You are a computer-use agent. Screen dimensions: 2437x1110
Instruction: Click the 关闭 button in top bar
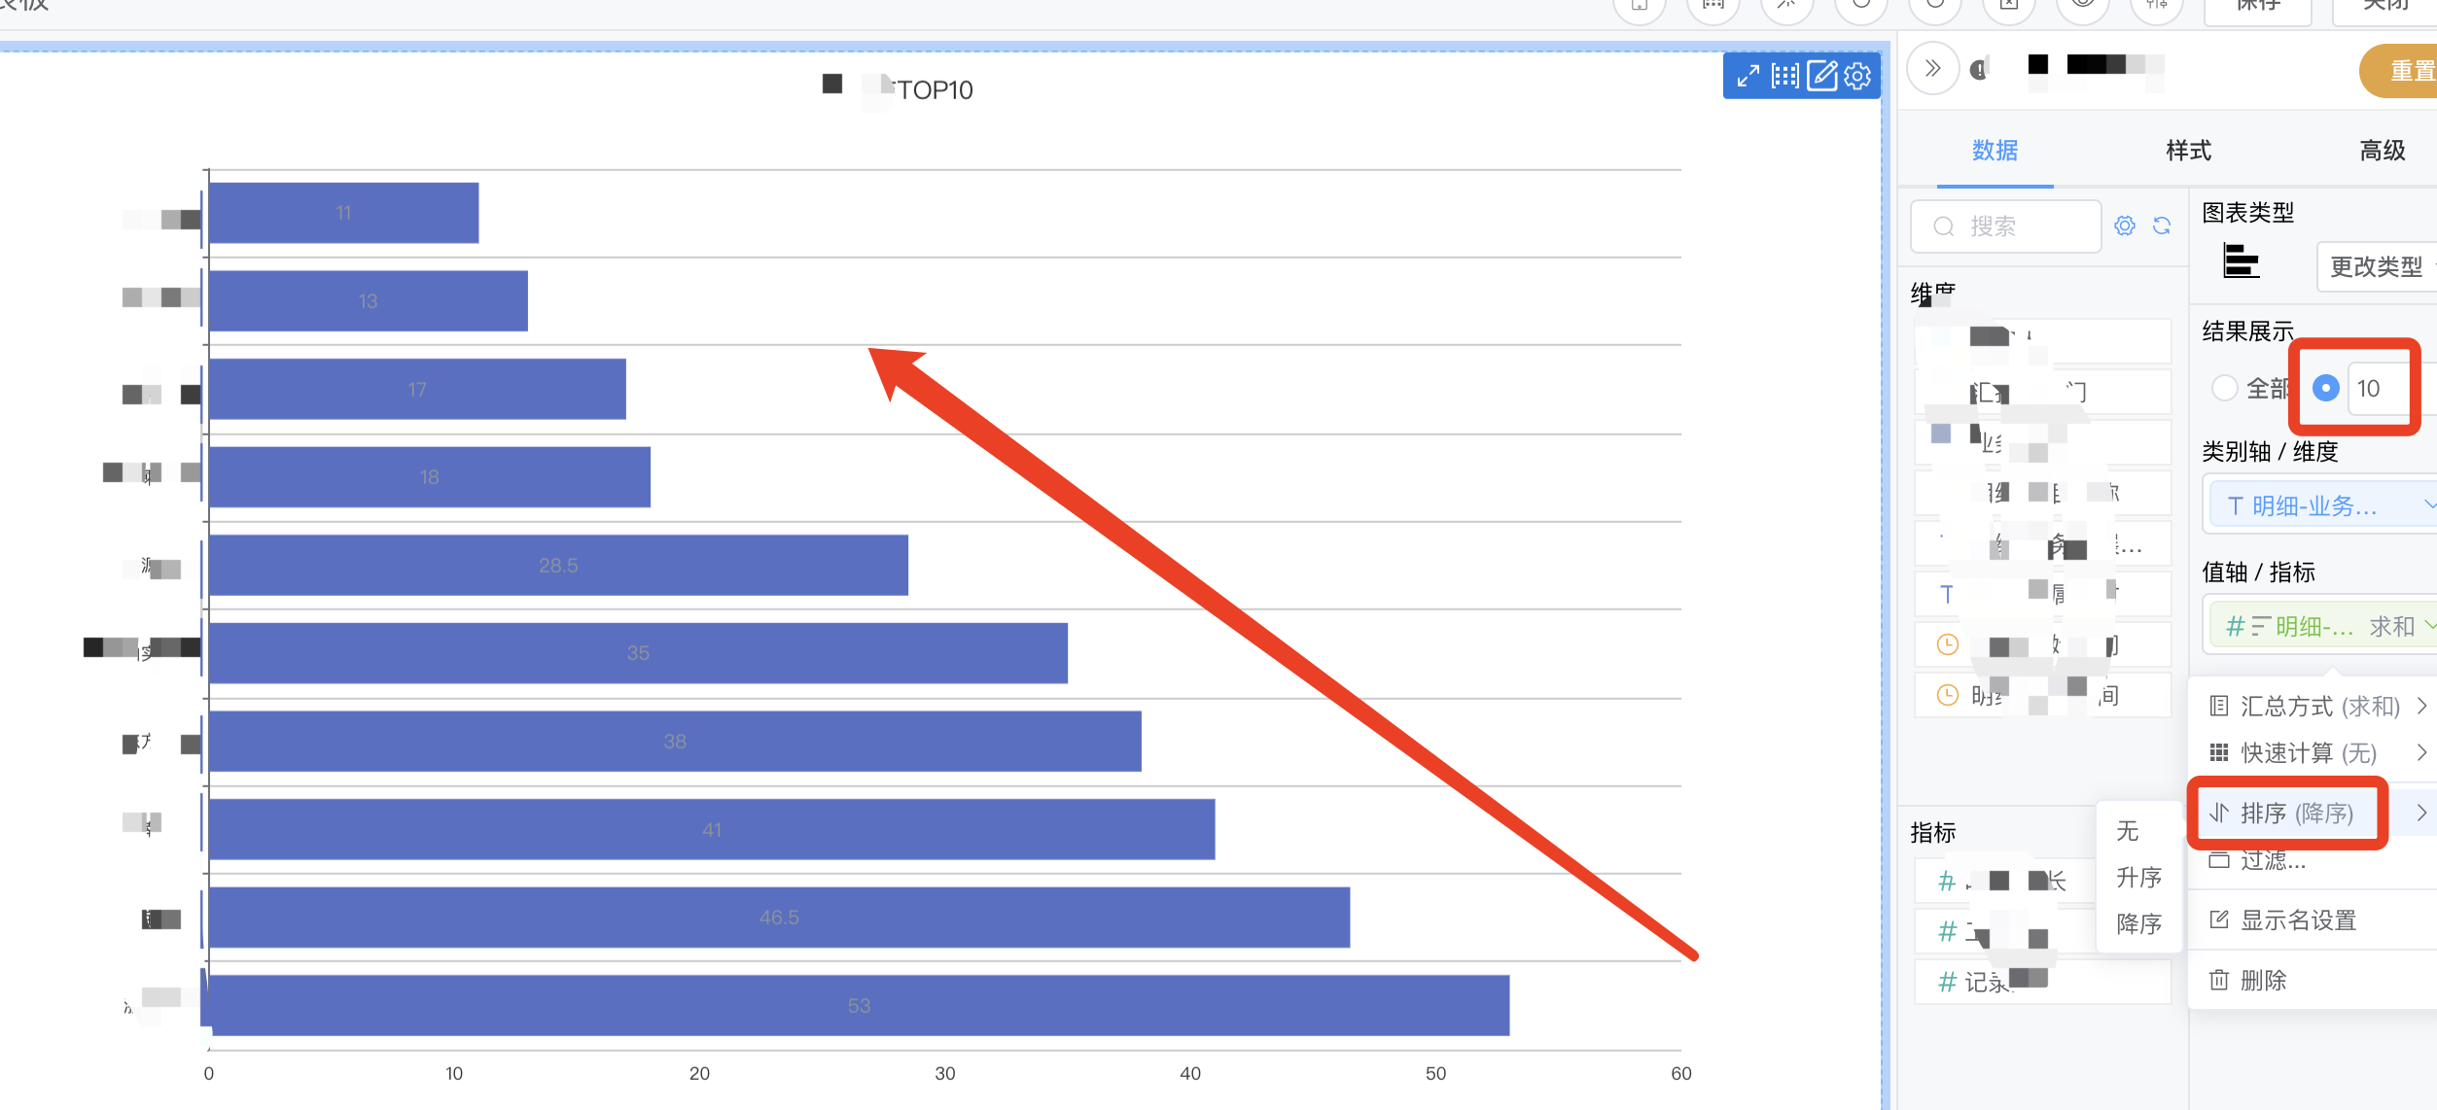pyautogui.click(x=2384, y=8)
